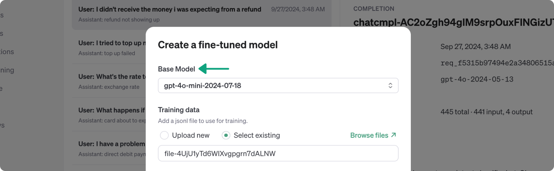Select the Upload new radio button
554x171 pixels.
tap(164, 135)
